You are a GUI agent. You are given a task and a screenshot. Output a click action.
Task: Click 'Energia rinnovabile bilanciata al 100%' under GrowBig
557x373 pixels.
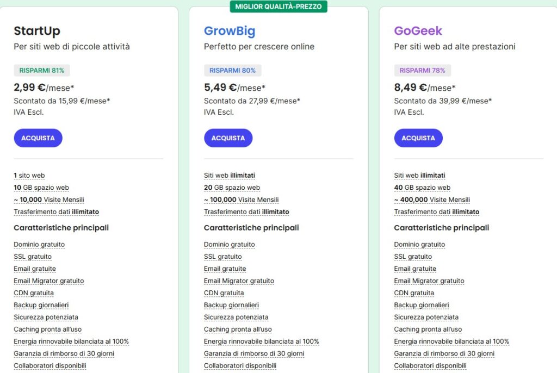tap(262, 341)
